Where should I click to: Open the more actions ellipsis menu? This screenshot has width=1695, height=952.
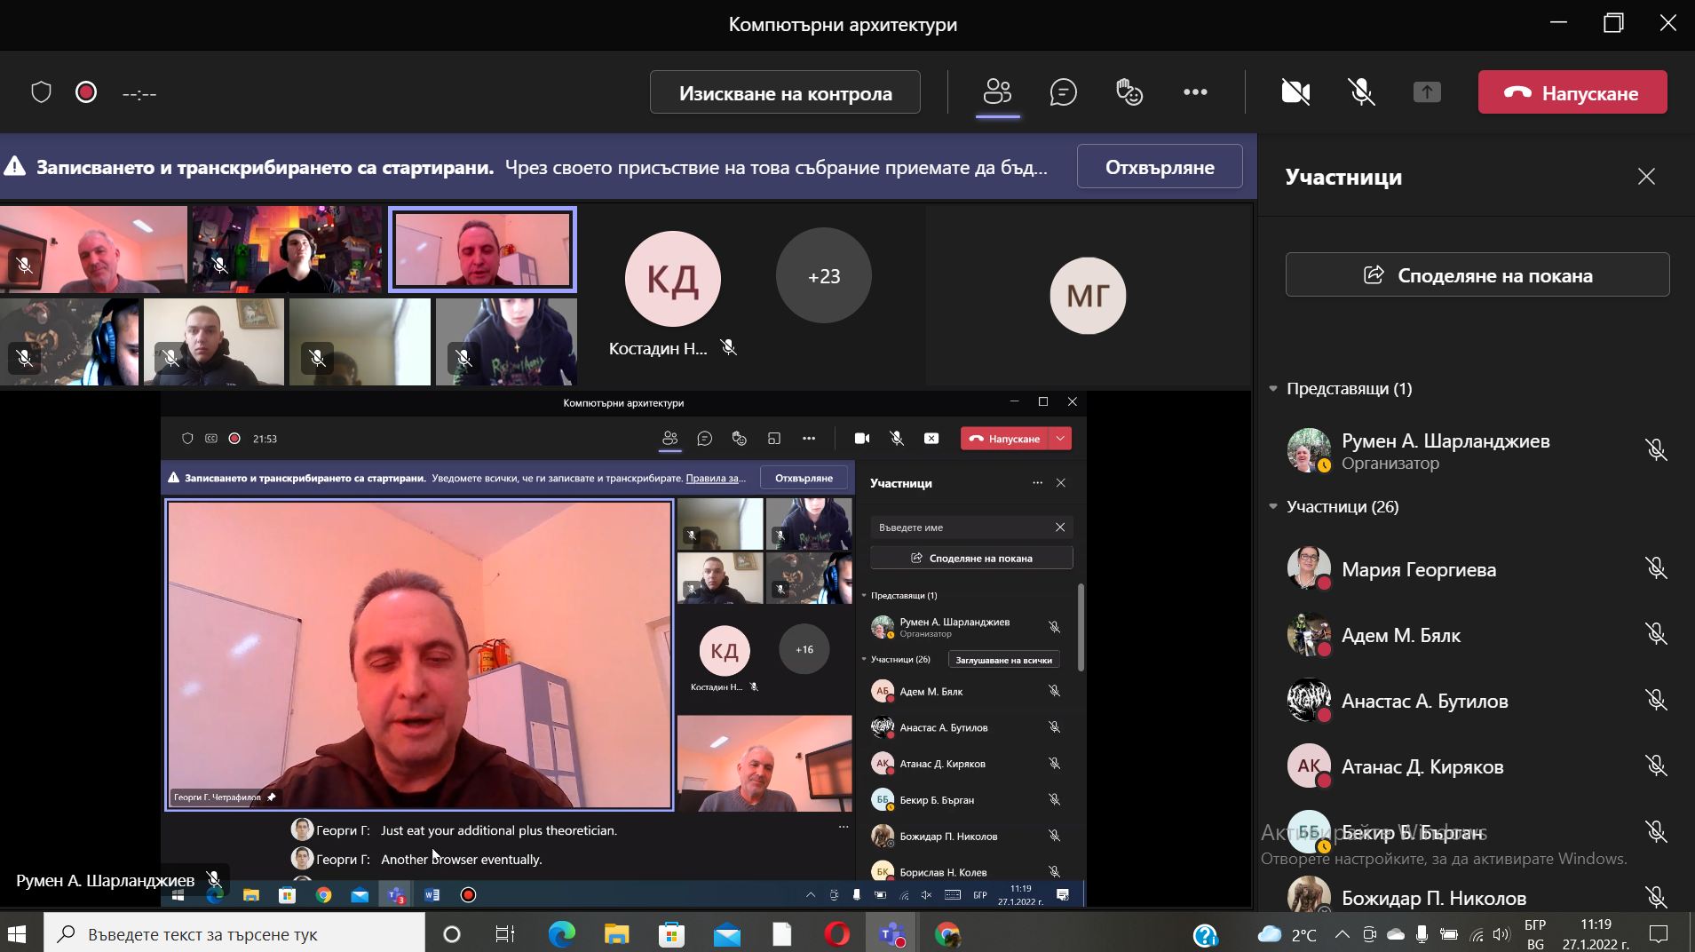pos(1195,92)
